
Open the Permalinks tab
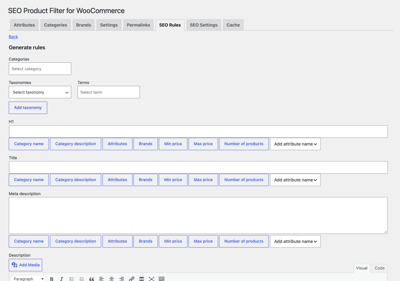(x=138, y=25)
